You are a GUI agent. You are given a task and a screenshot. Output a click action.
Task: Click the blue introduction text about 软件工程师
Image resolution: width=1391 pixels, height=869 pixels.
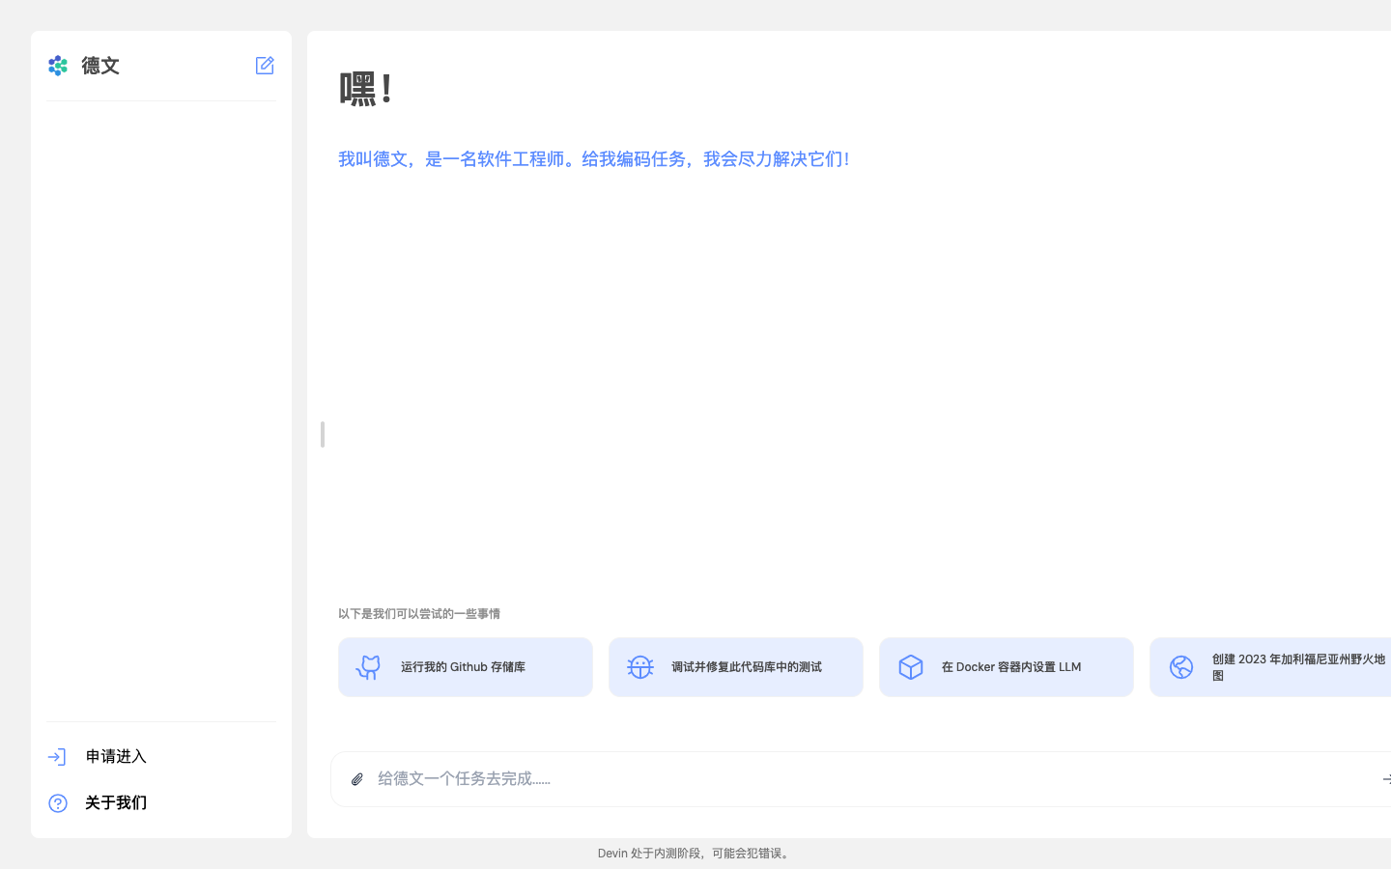[594, 158]
